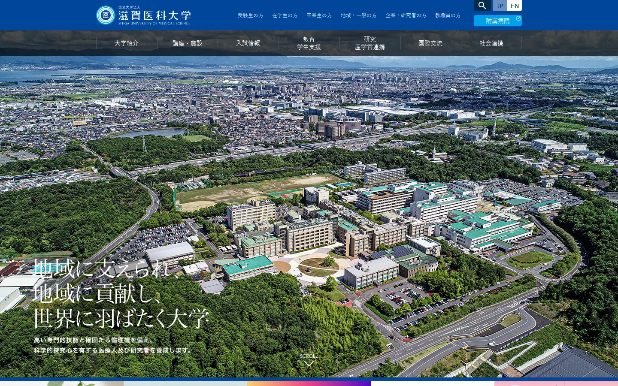The width and height of the screenshot is (618, 386).
Task: Open the 国際交流 menu
Action: pos(430,43)
